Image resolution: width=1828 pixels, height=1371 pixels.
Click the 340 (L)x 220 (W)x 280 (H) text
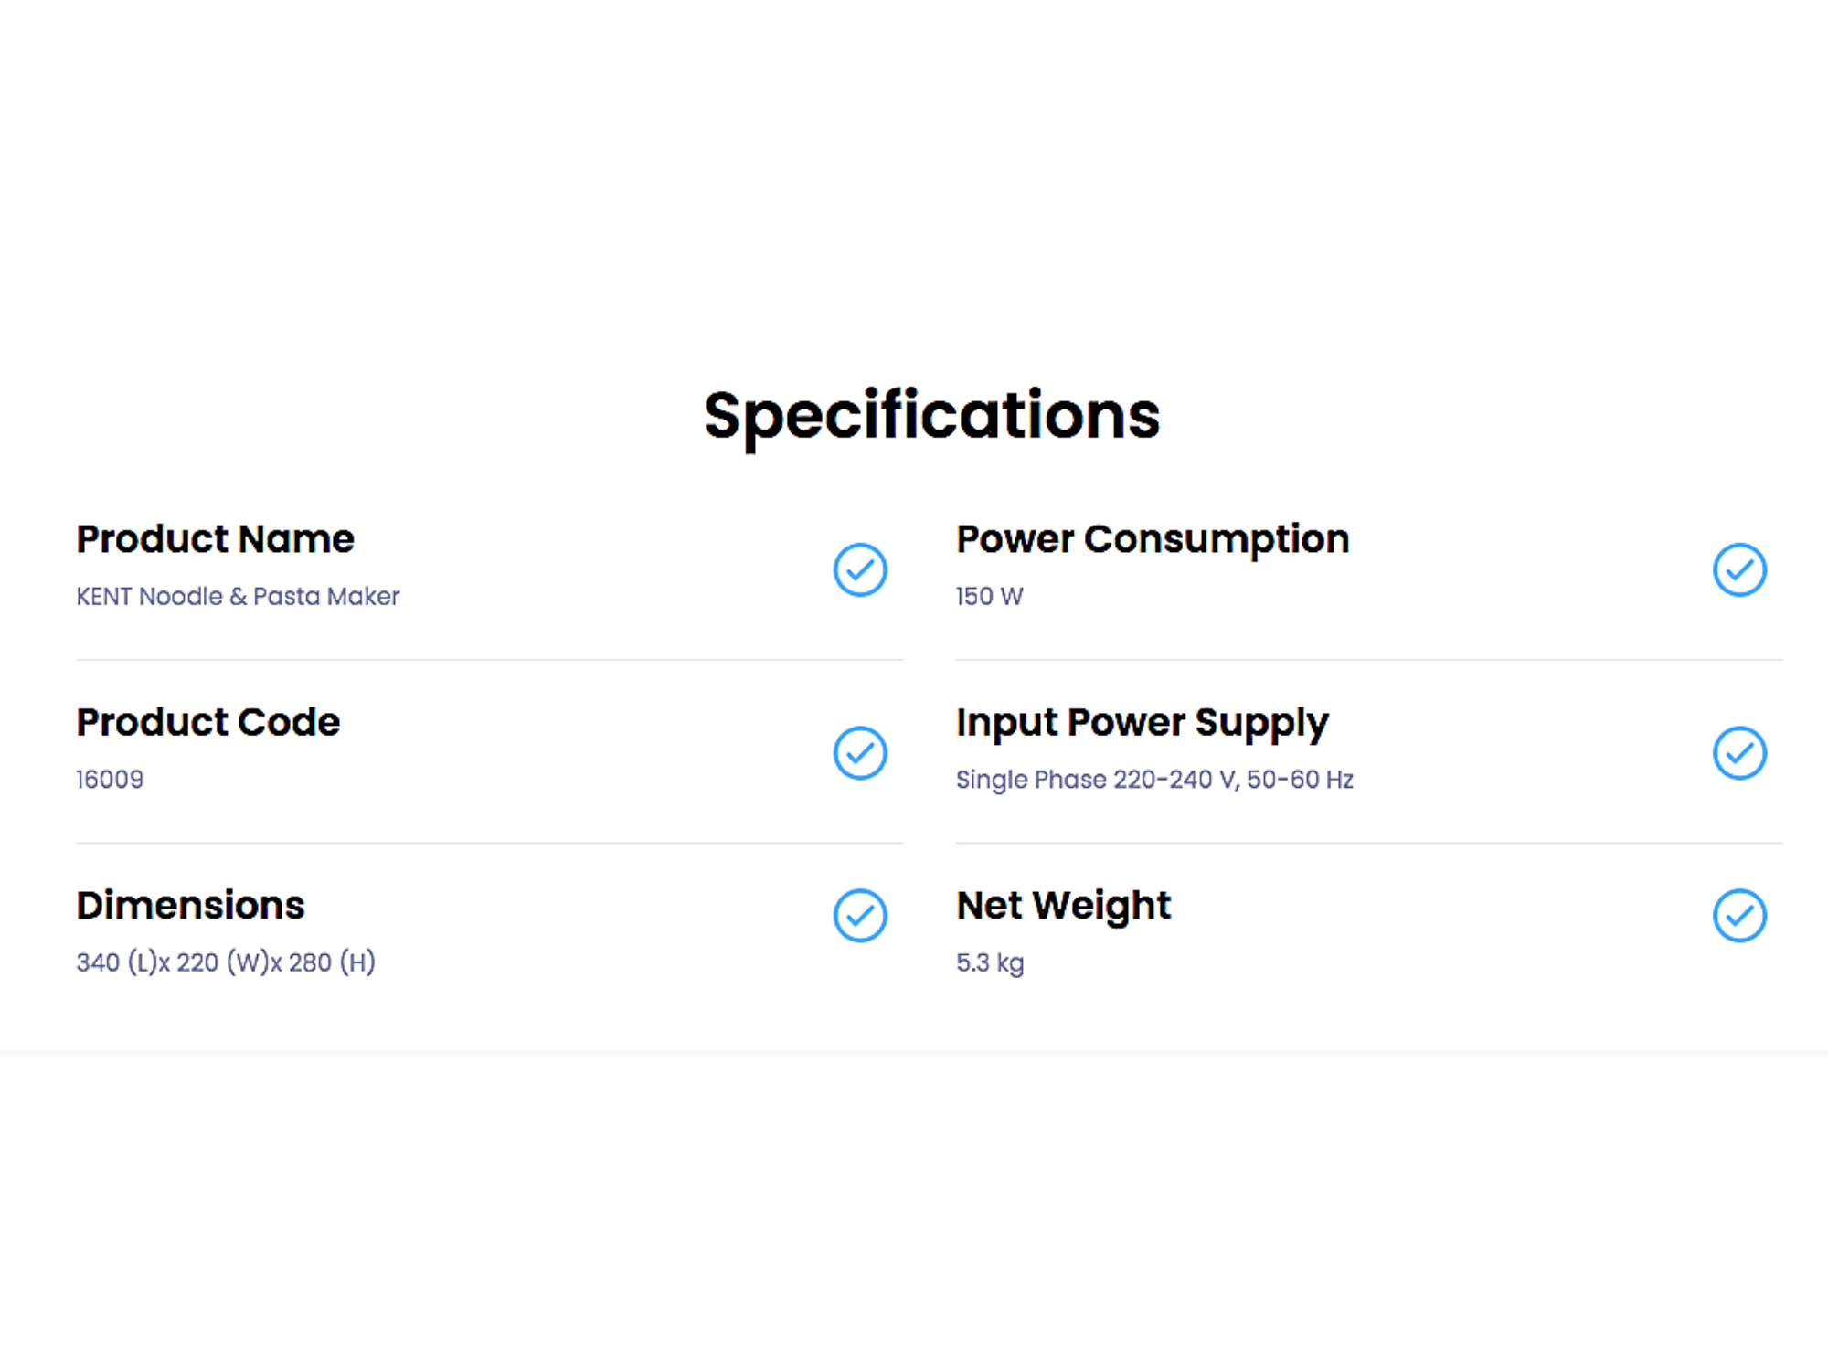pos(226,962)
